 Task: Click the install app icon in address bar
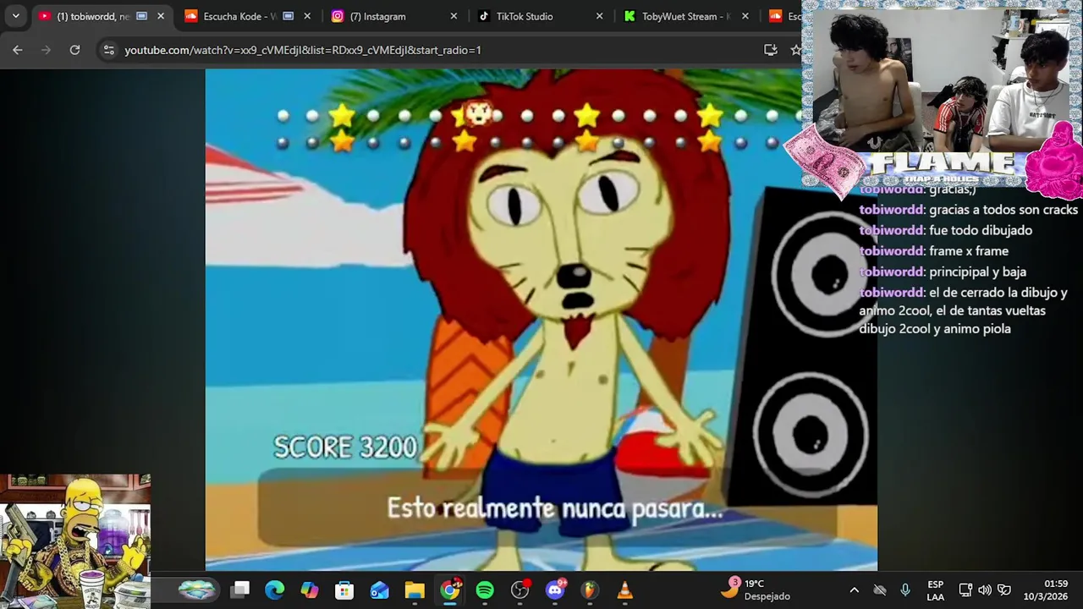click(770, 50)
